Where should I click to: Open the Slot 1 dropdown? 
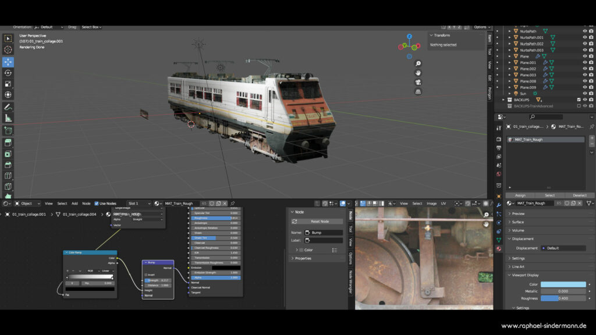[x=139, y=204]
